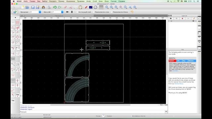Click the Save As floppy-with-pencil icon
This screenshot has width=212, height=119.
point(37,7)
